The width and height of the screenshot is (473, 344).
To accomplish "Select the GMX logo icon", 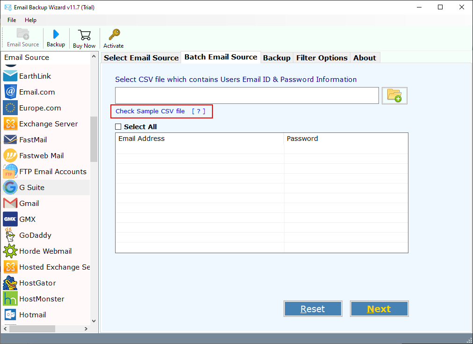I will tap(10, 219).
